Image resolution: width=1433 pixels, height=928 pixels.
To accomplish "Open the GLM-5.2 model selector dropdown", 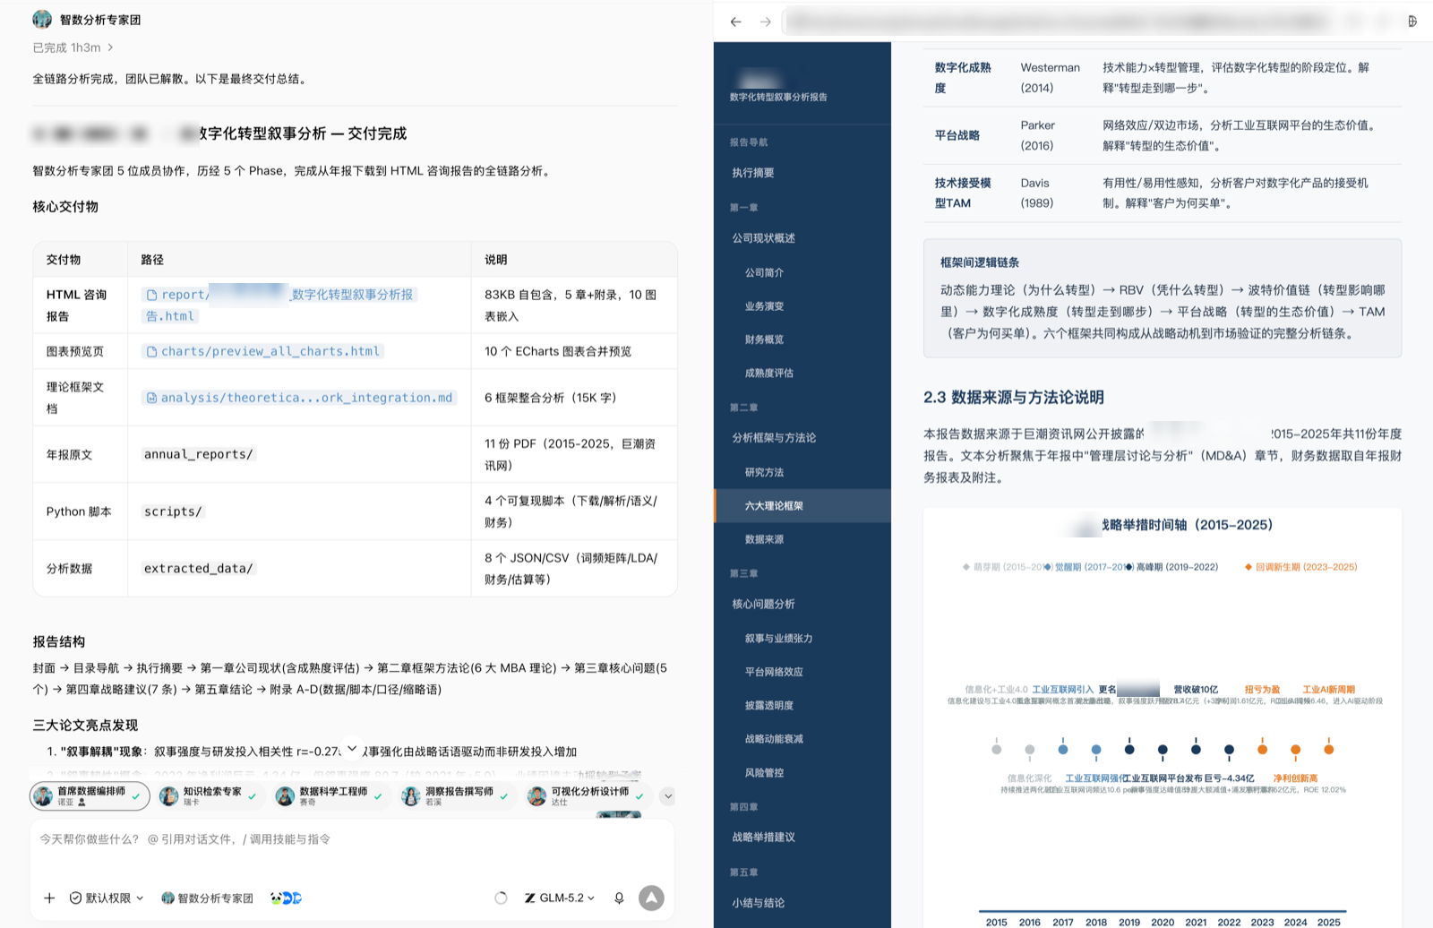I will coord(560,898).
